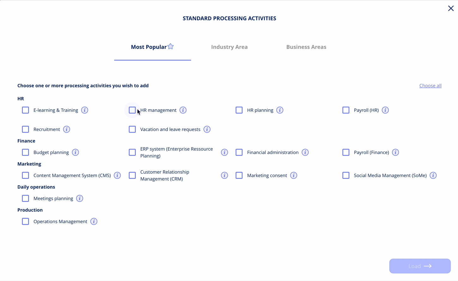
Task: Click the info icon beside HR management
Action: click(x=183, y=110)
